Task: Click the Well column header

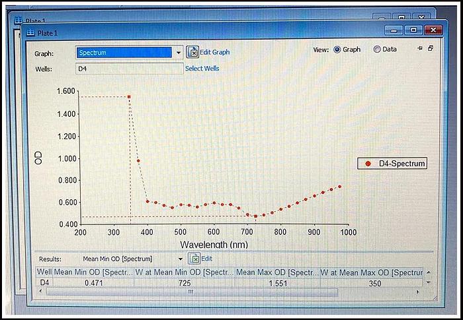Action: point(44,272)
